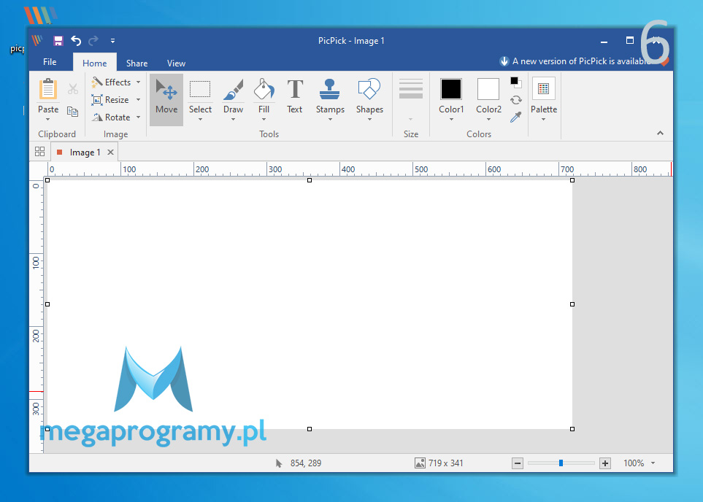Image resolution: width=703 pixels, height=502 pixels.
Task: Click the zoom slider handle
Action: click(561, 463)
